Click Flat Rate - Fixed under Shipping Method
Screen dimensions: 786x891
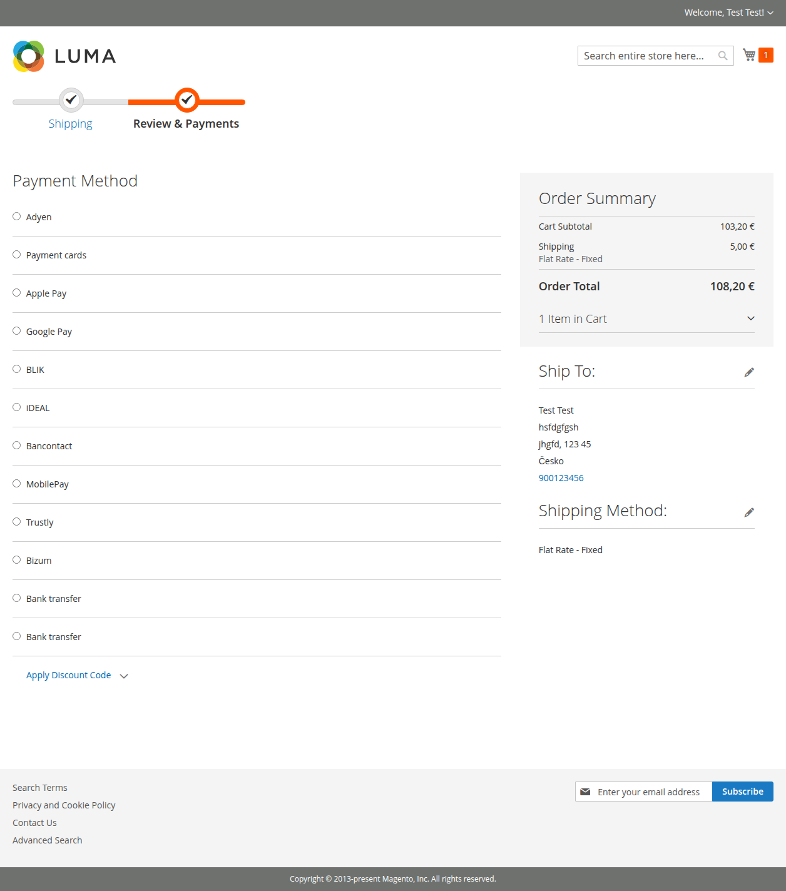coord(571,550)
